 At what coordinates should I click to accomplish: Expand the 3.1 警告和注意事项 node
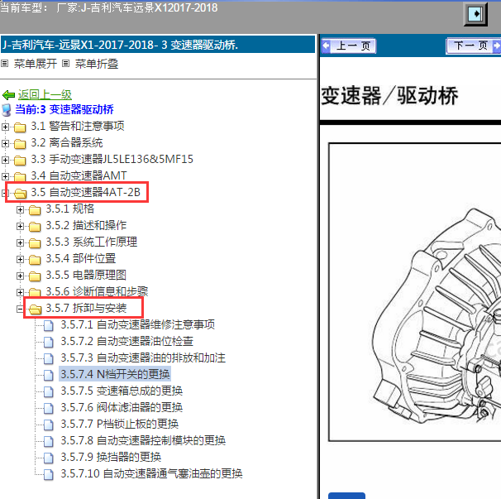(x=5, y=127)
